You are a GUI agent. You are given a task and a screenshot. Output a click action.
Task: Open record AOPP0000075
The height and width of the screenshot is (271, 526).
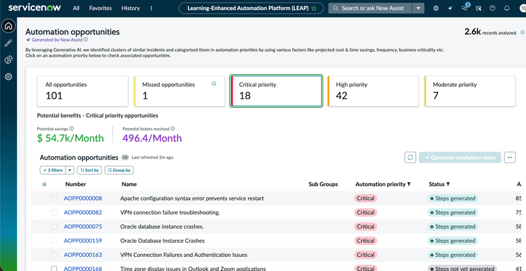(83, 227)
